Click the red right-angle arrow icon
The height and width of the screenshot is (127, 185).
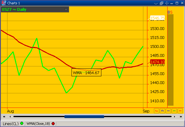click(156, 111)
